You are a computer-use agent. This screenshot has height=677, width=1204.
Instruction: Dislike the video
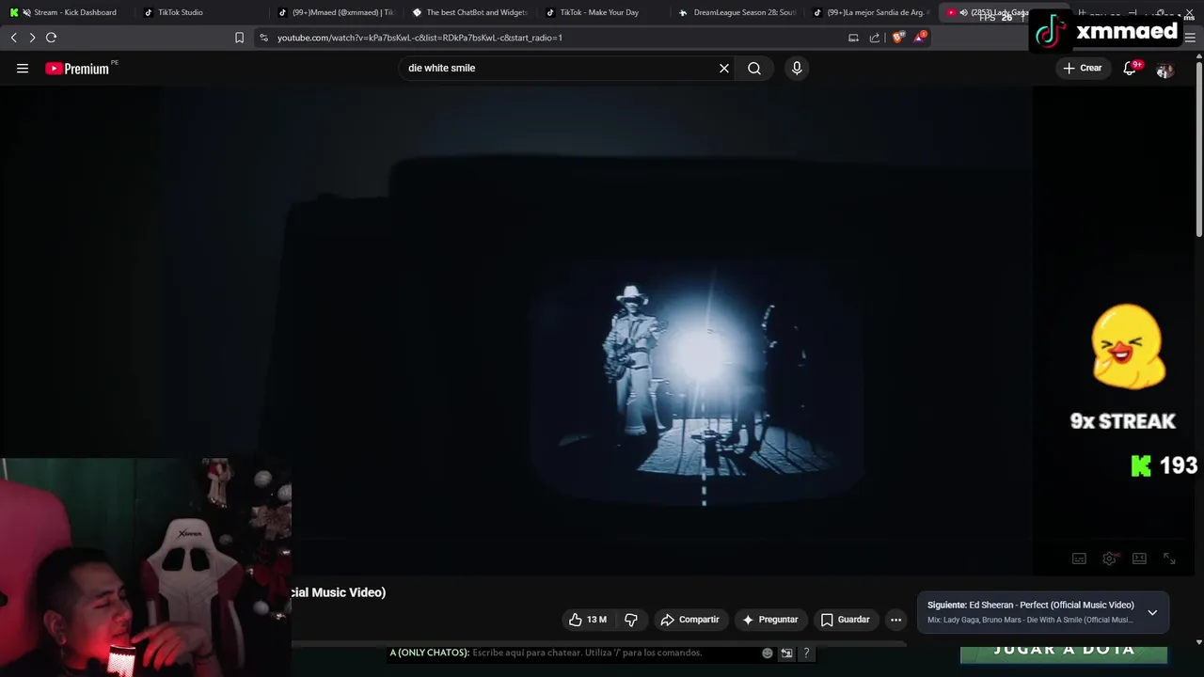[631, 620]
